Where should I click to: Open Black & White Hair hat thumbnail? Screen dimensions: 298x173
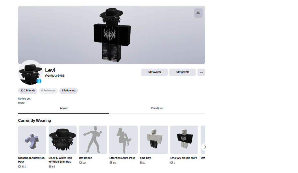(62, 140)
